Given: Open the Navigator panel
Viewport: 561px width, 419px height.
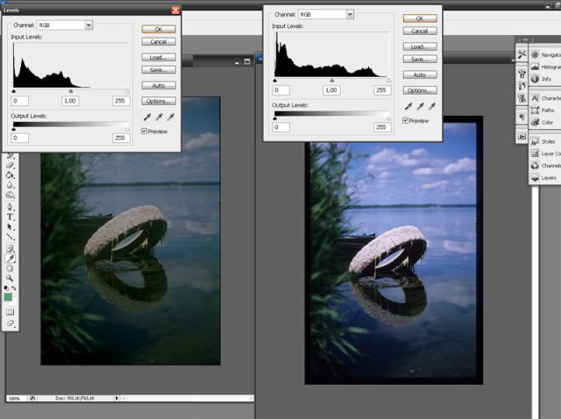Looking at the screenshot, I should tap(545, 54).
